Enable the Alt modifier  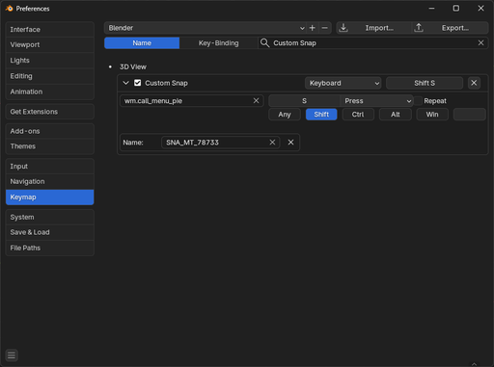point(396,115)
